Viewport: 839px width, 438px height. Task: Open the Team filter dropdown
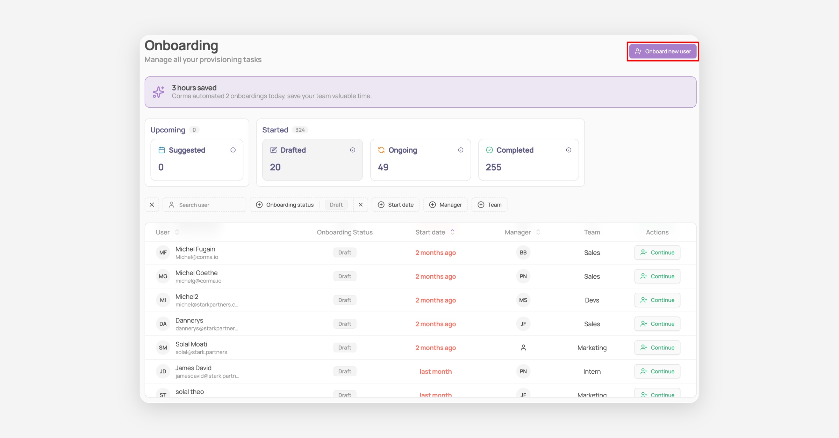489,205
